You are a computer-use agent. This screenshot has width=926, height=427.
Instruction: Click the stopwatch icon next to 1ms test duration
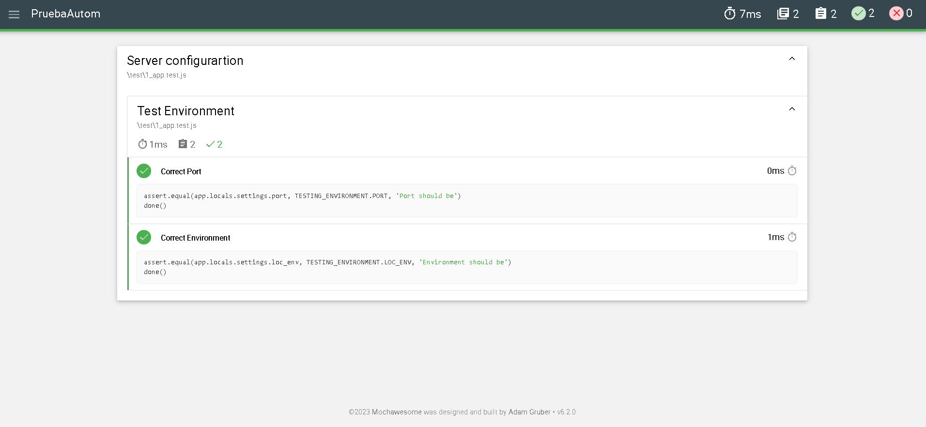click(x=792, y=237)
